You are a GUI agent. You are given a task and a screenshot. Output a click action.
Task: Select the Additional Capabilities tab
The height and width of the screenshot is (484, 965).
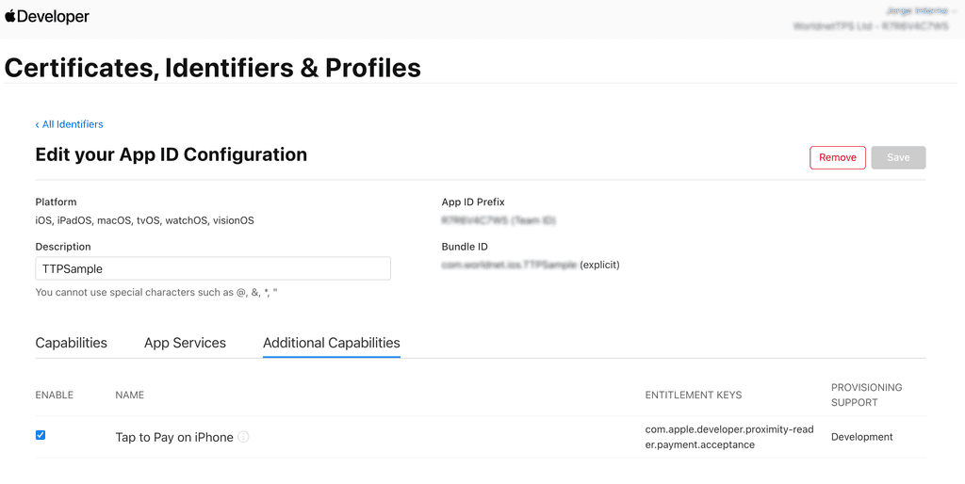click(331, 343)
